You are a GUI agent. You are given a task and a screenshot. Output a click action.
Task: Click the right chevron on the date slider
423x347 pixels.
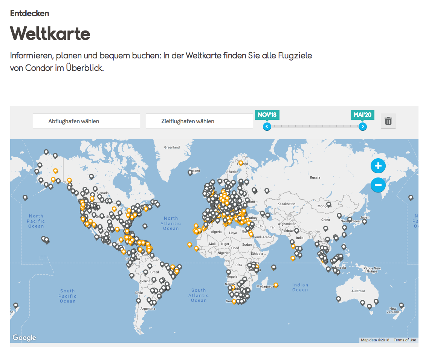click(362, 127)
